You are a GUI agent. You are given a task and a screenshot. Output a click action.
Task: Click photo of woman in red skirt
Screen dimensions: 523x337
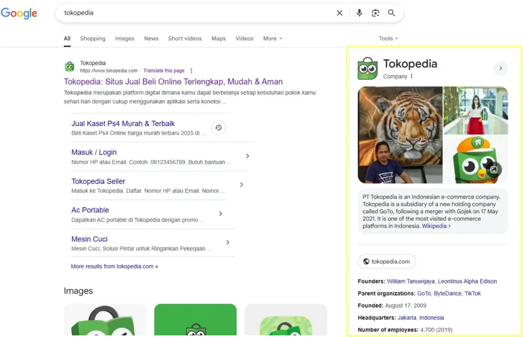coord(475,110)
